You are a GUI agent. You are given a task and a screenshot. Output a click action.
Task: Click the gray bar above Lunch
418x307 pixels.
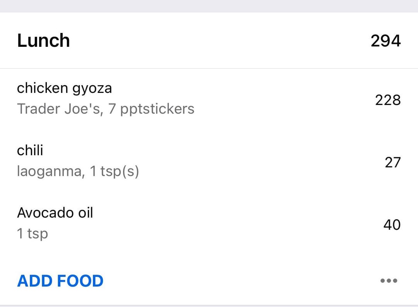point(209,6)
